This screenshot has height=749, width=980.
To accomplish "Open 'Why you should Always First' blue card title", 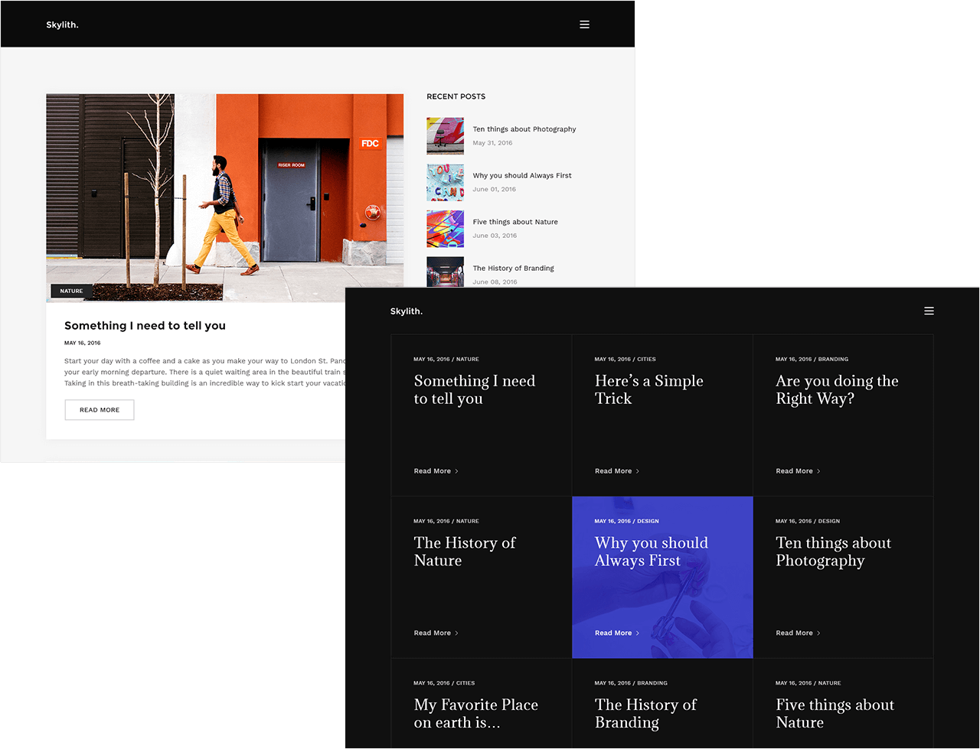I will point(652,552).
